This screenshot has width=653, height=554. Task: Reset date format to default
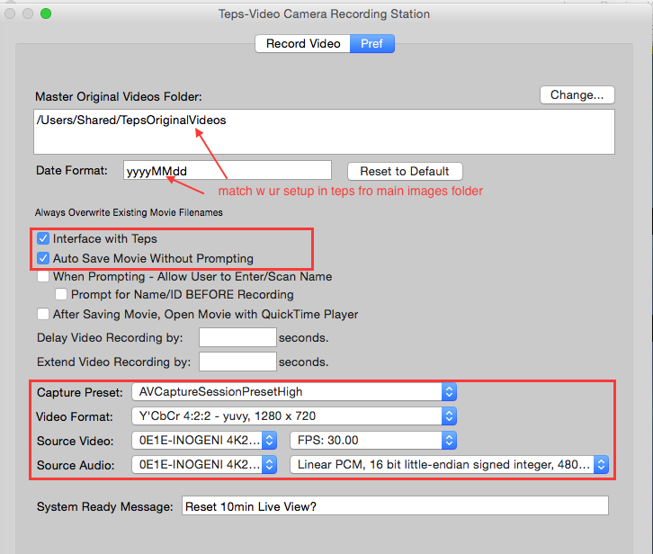(405, 171)
